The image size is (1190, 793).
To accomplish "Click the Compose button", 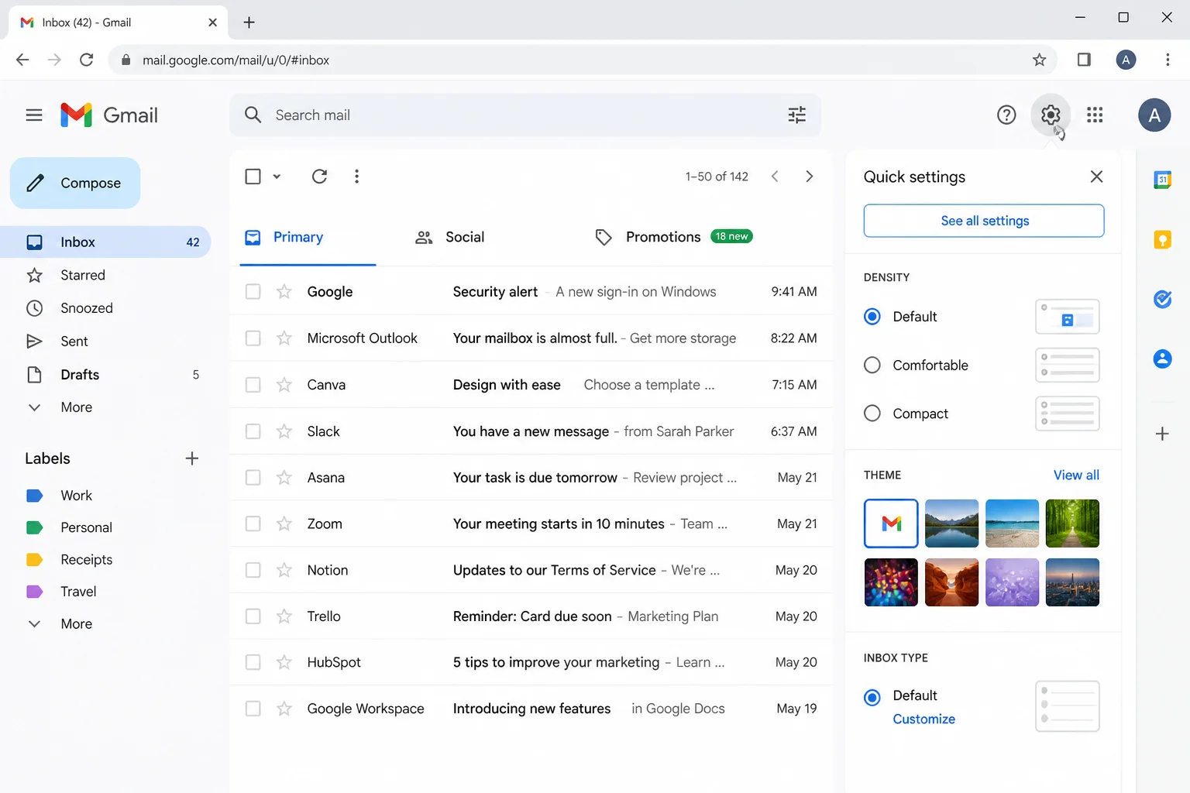I will click(75, 184).
